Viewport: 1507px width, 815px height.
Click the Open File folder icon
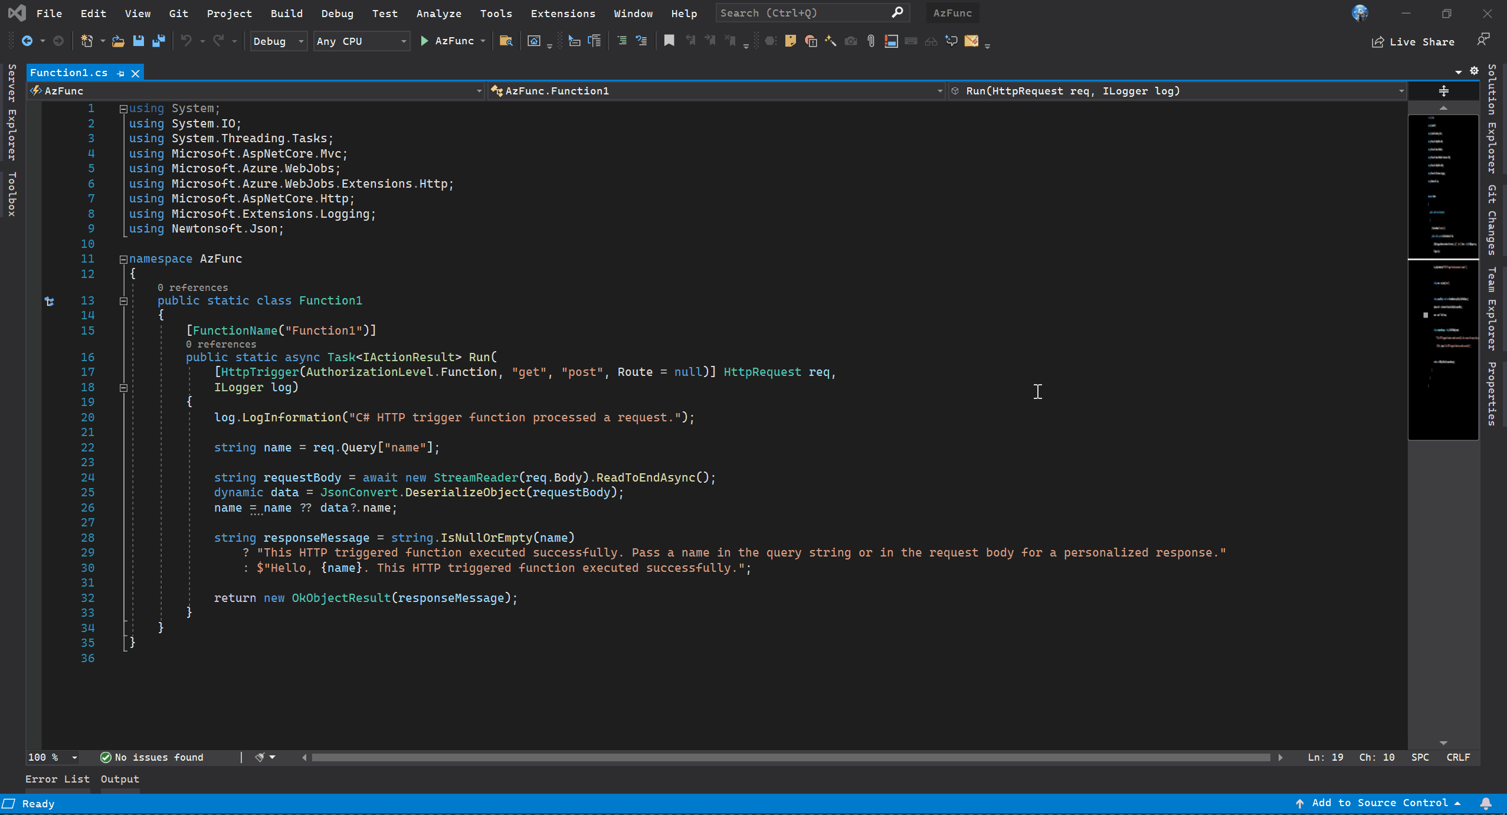coord(118,41)
